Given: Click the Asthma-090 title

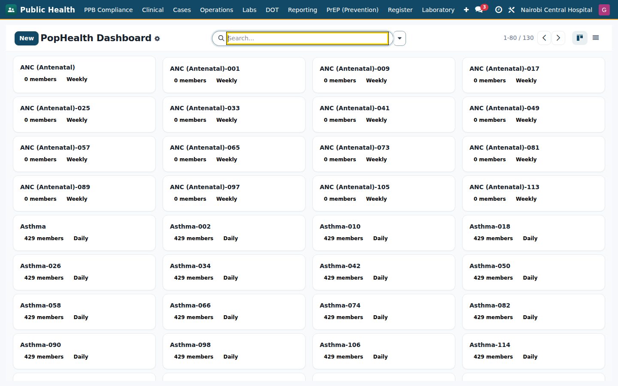Looking at the screenshot, I should 40,345.
